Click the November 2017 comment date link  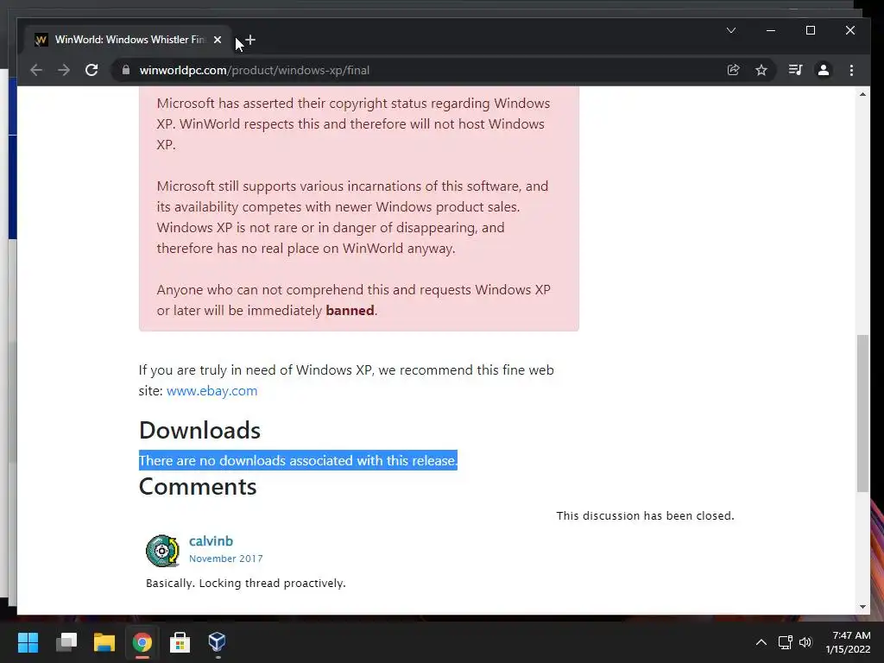point(225,559)
